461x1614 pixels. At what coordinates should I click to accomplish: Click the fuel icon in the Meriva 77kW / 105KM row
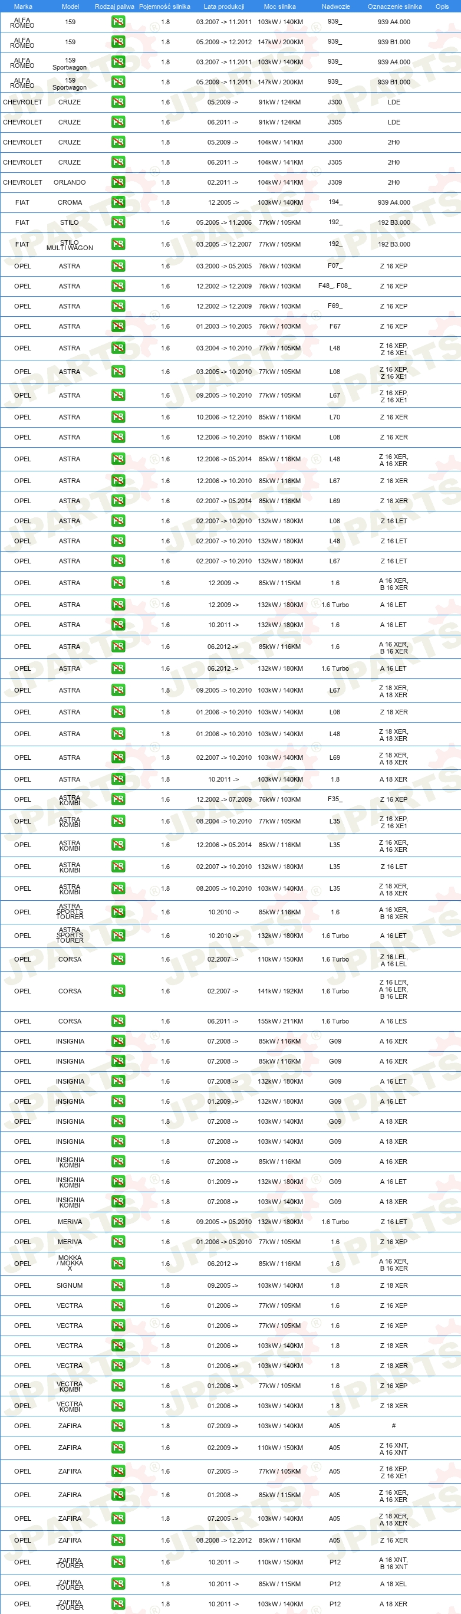point(118,1241)
